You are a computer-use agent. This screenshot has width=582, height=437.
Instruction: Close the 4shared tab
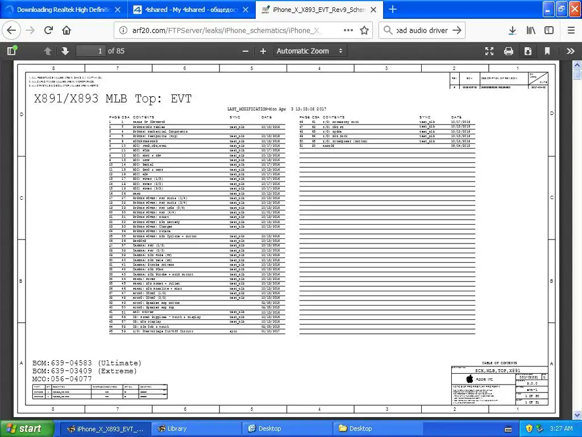click(x=246, y=10)
